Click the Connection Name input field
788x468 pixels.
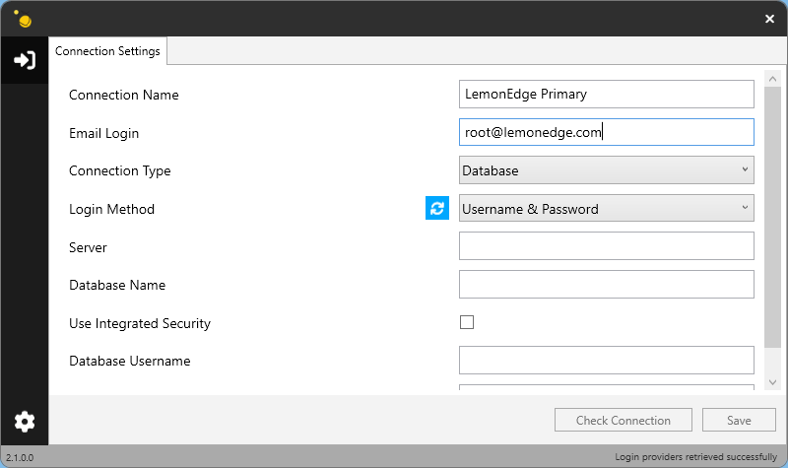coord(606,94)
